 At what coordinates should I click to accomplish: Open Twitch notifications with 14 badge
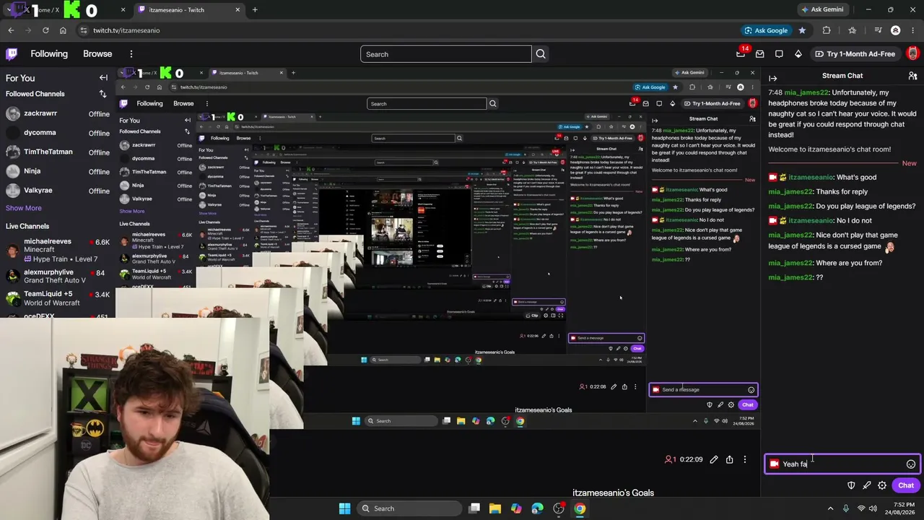[x=741, y=53]
